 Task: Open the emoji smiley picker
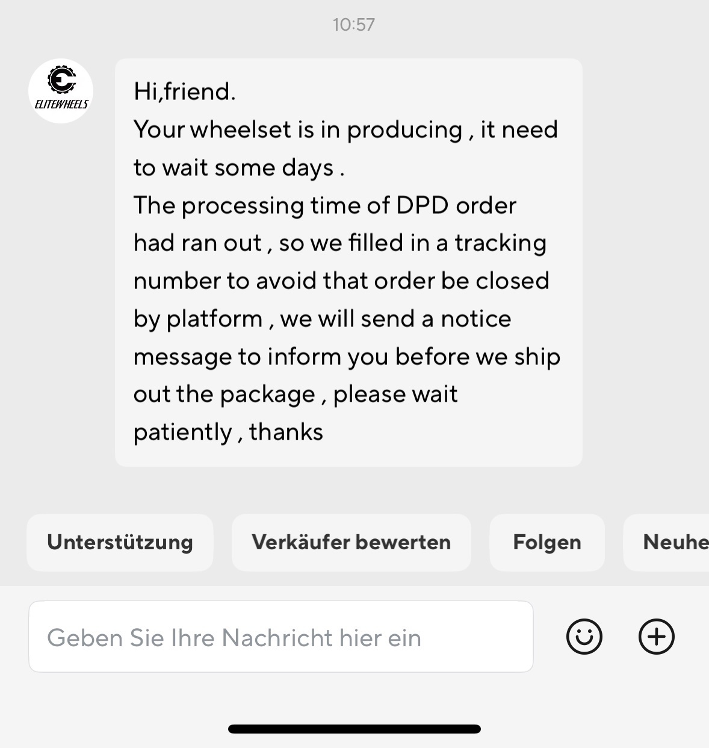click(584, 637)
